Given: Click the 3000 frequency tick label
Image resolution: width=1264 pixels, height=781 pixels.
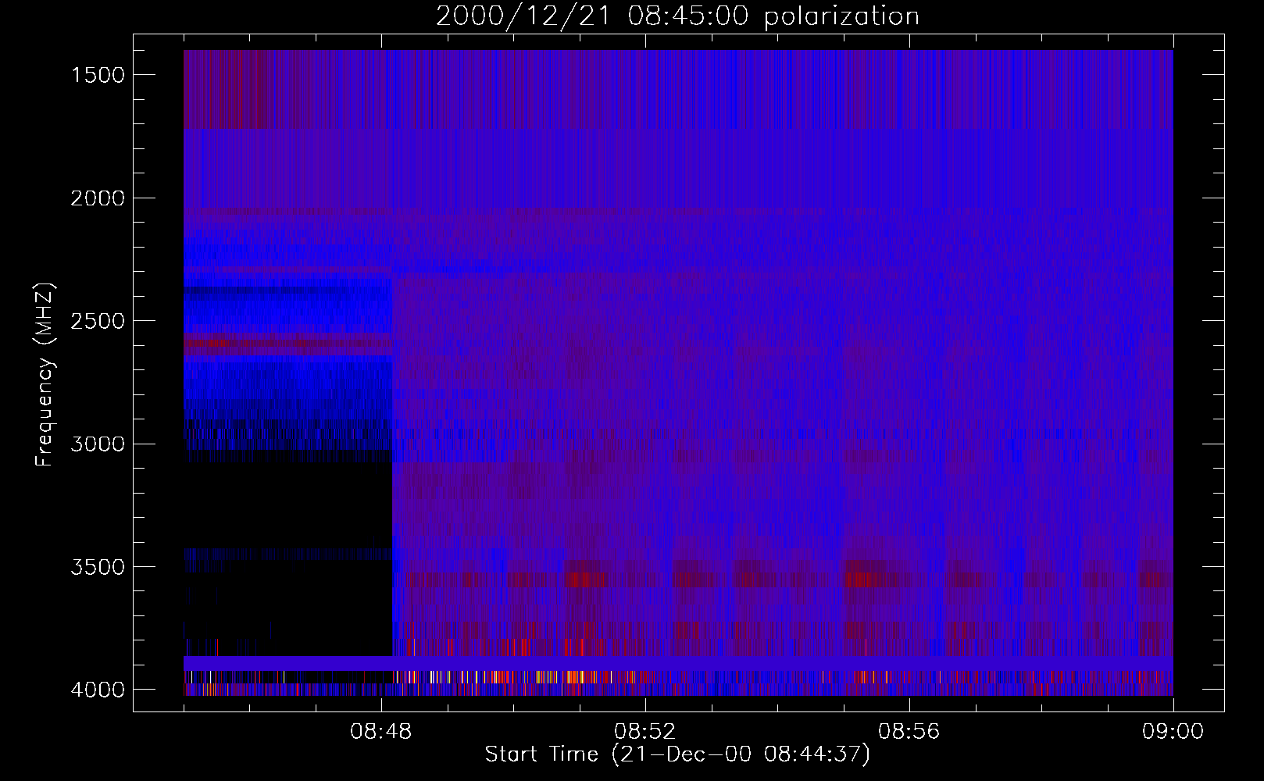Looking at the screenshot, I should coord(98,444).
